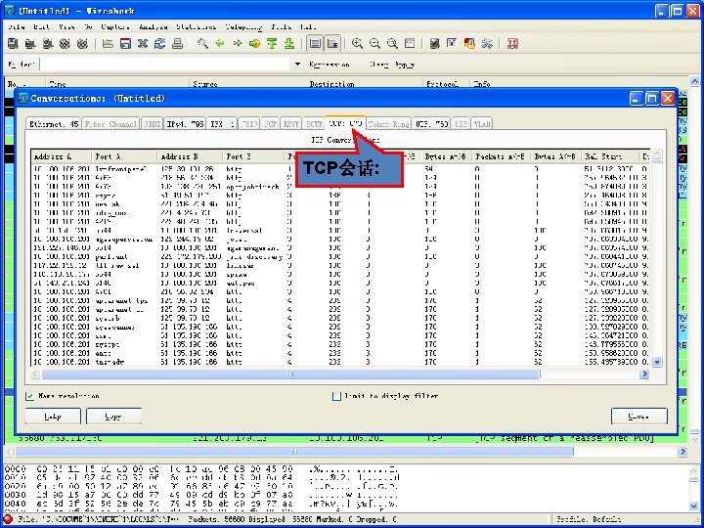Click Copy in the Conversations dialog
Screen dimensions: 704x528
click(x=113, y=417)
